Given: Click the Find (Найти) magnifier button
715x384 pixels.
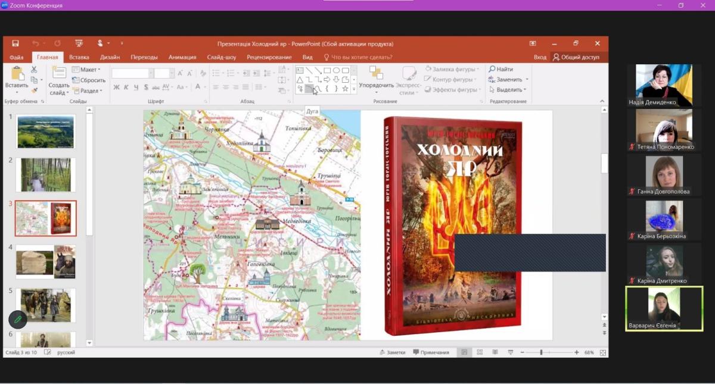Looking at the screenshot, I should click(501, 69).
